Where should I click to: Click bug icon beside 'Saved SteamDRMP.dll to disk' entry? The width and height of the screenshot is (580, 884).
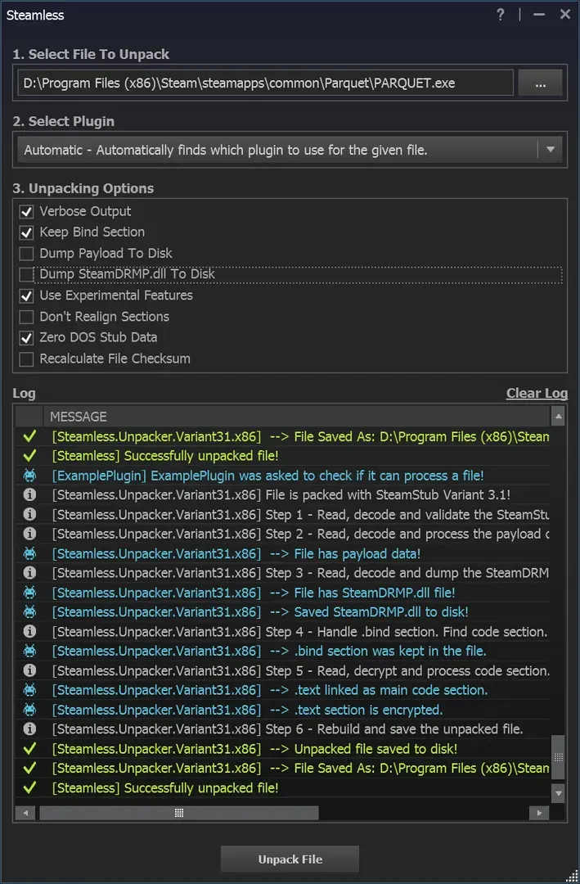[29, 611]
